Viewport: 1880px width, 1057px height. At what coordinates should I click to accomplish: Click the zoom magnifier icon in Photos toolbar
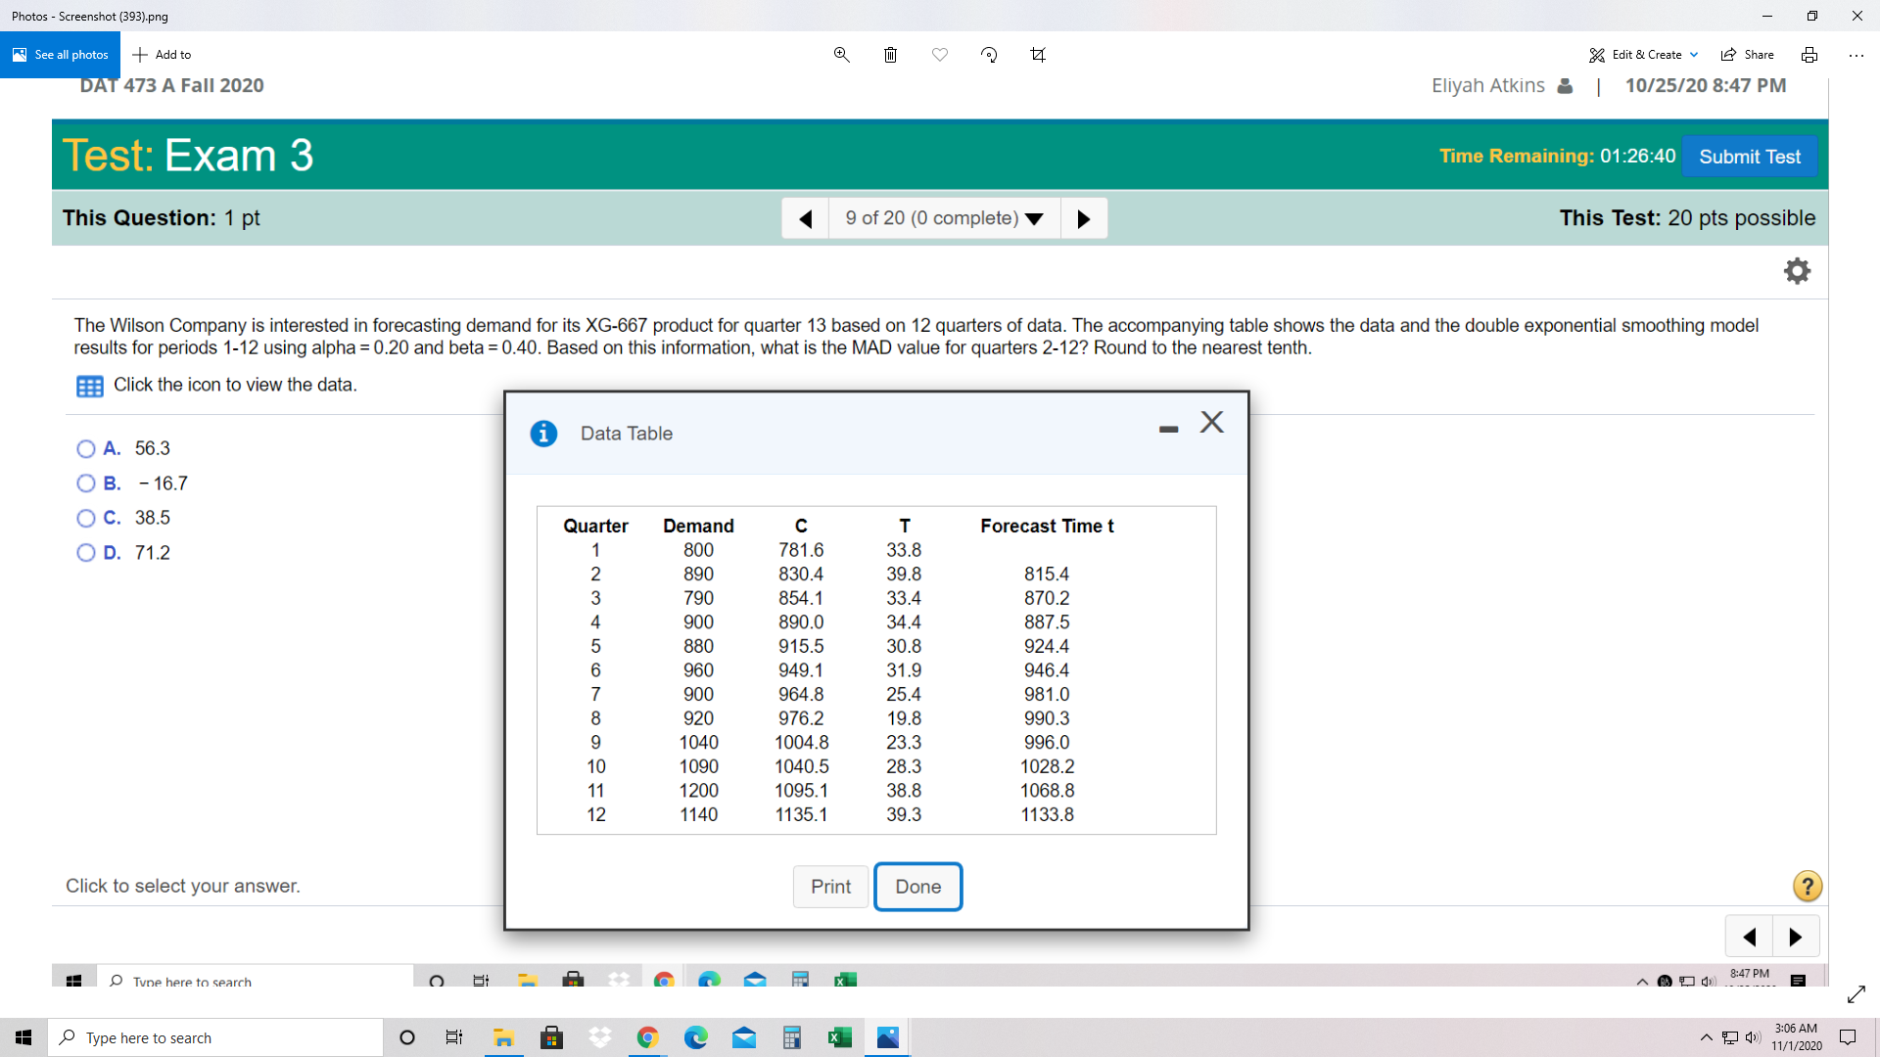[x=841, y=55]
